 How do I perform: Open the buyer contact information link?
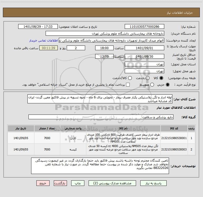(x=43, y=40)
